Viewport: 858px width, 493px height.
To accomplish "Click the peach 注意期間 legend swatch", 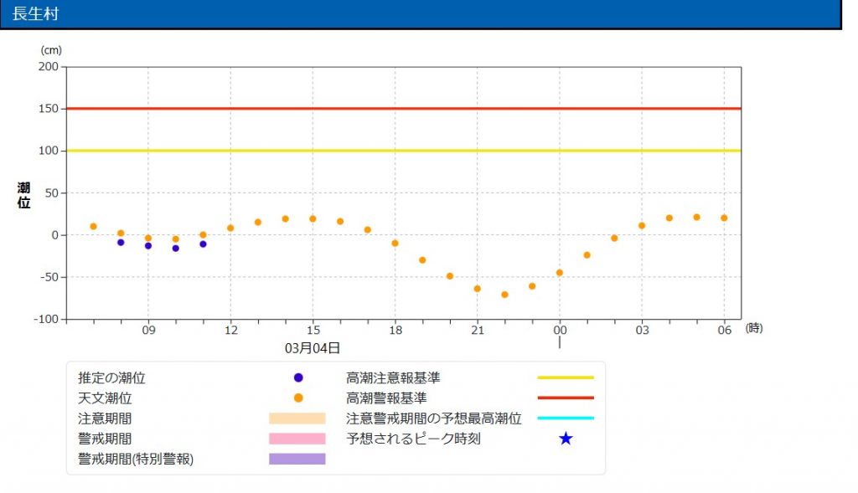I will coord(297,419).
